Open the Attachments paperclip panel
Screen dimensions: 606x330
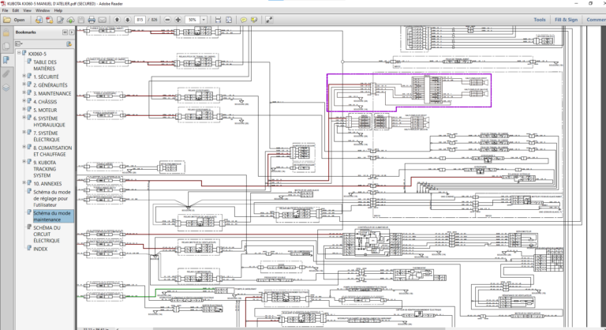6,73
